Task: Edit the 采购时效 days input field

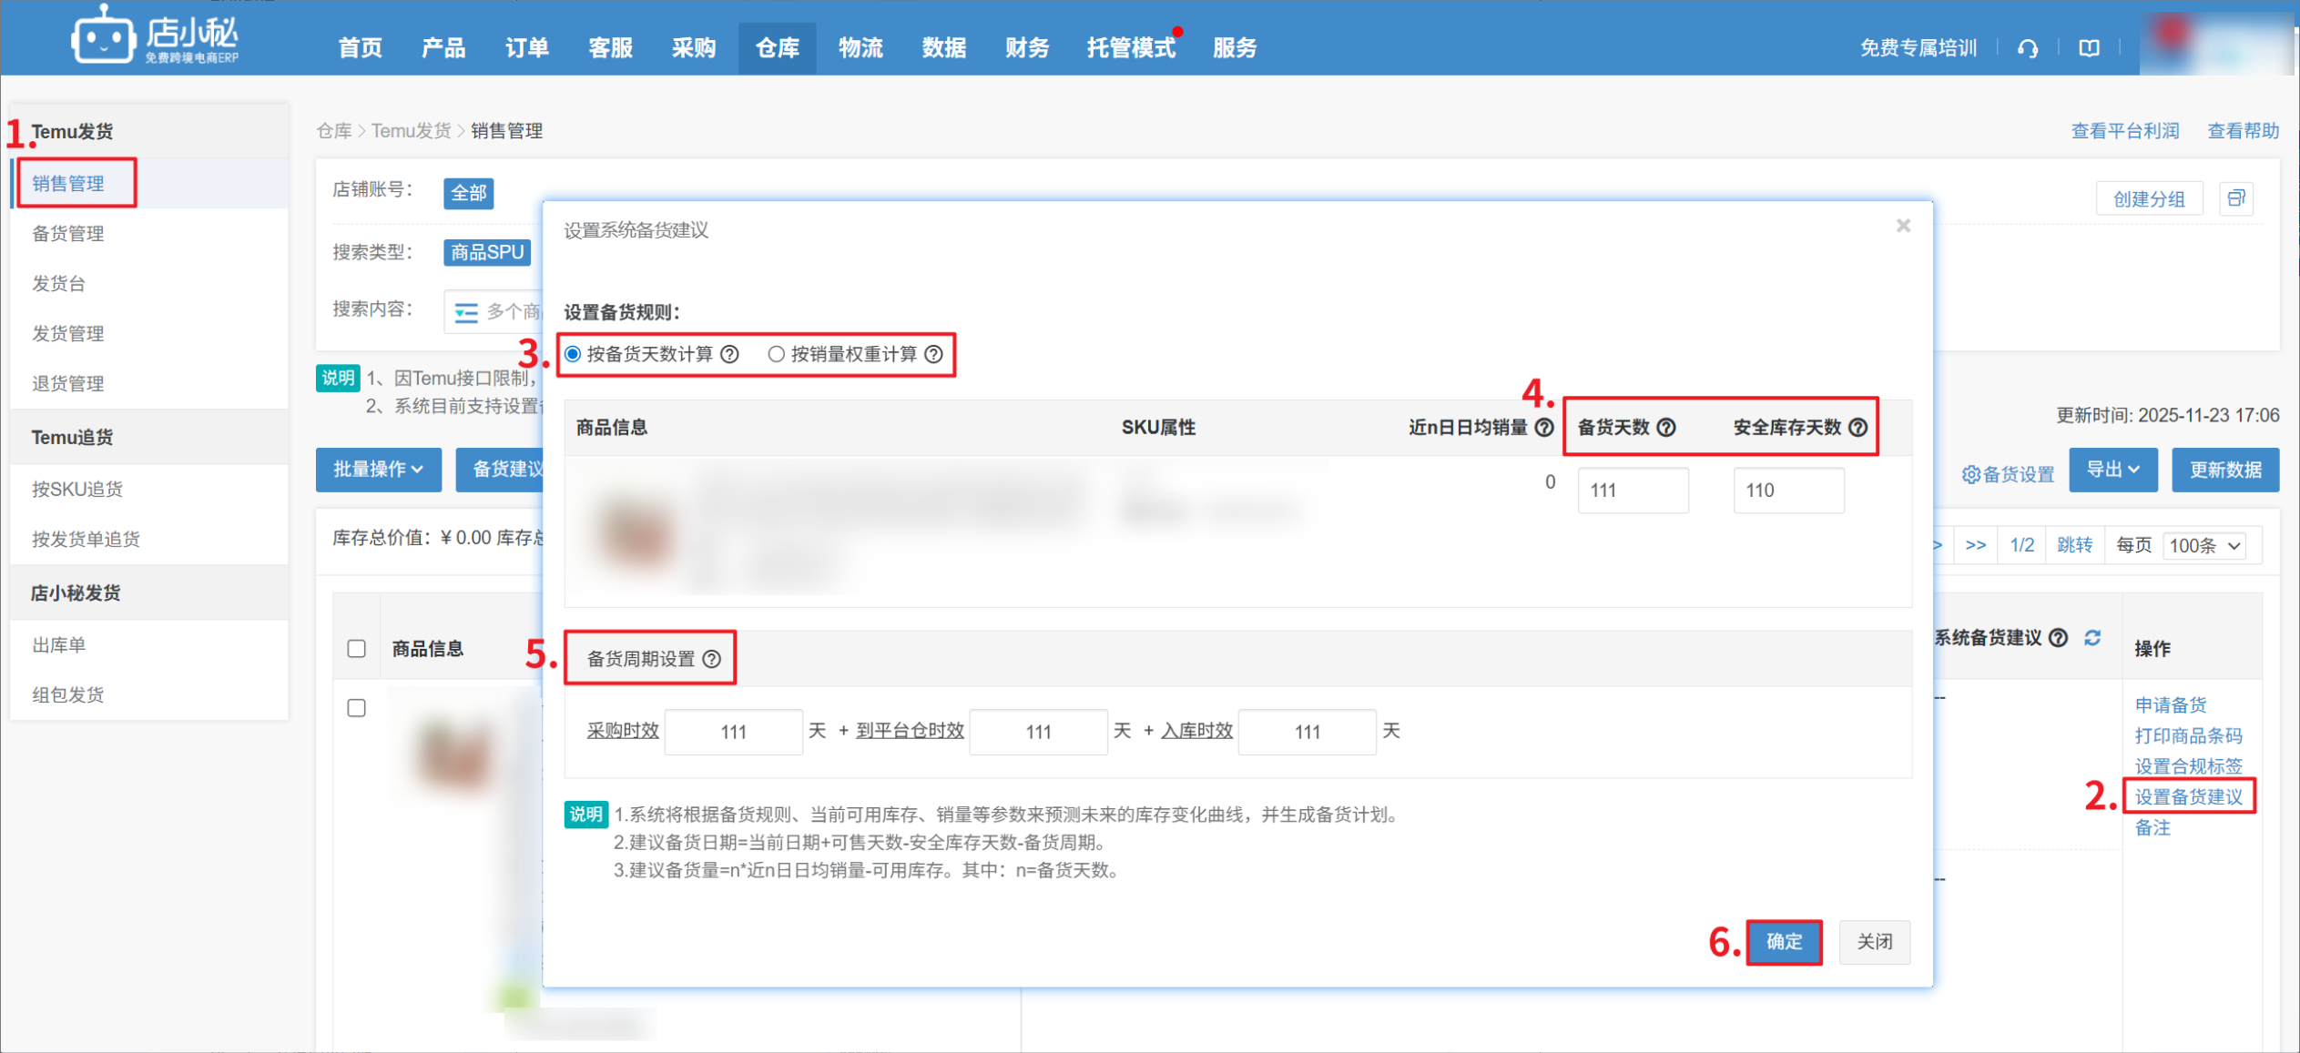Action: (733, 731)
